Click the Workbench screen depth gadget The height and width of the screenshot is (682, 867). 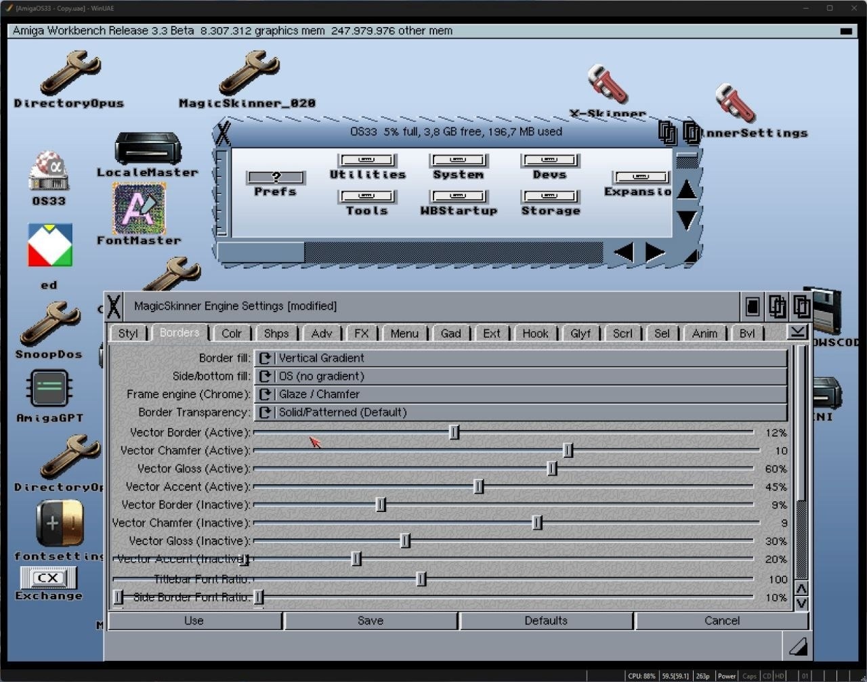tap(846, 30)
